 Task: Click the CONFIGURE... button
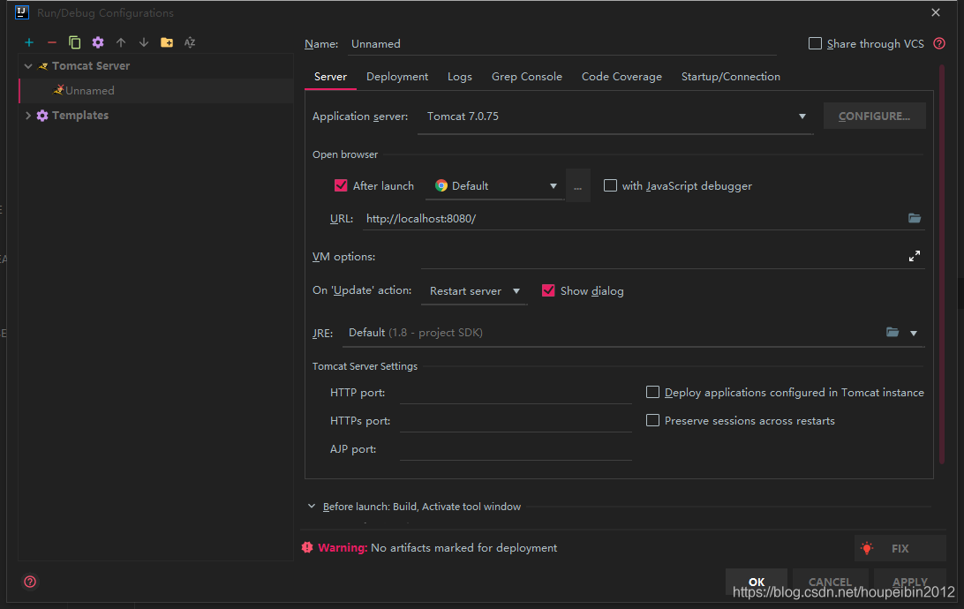click(x=874, y=117)
